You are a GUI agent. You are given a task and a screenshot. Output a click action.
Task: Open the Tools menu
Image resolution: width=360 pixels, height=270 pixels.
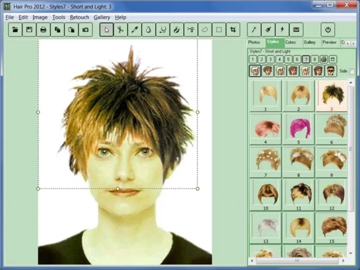(x=59, y=17)
